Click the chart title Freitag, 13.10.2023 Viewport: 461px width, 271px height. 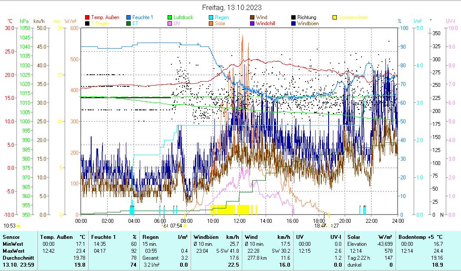point(232,8)
